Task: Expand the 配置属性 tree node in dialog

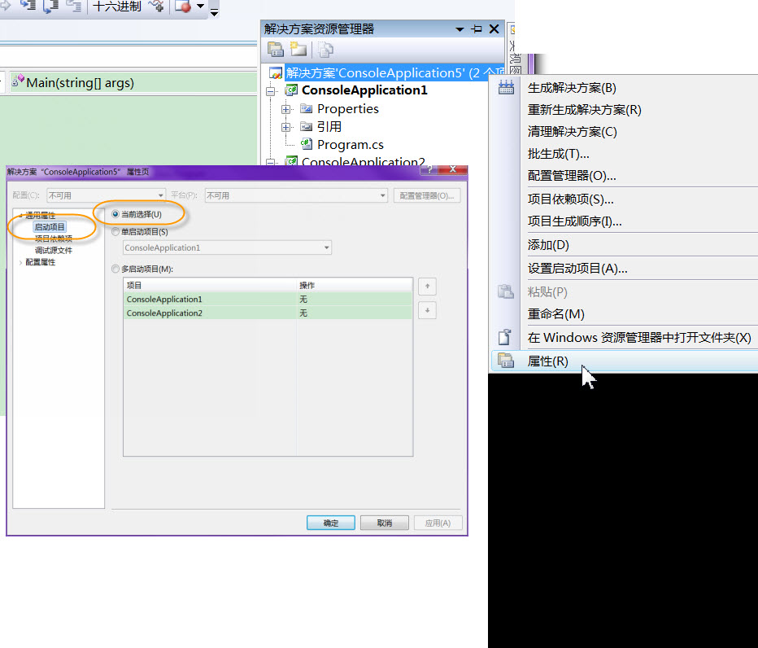Action: point(20,262)
